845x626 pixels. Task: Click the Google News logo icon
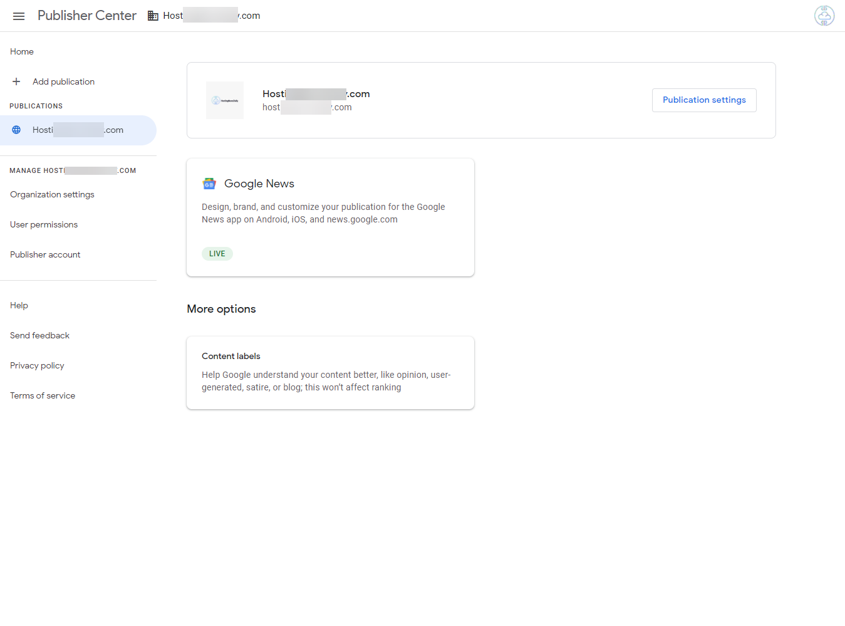(209, 184)
